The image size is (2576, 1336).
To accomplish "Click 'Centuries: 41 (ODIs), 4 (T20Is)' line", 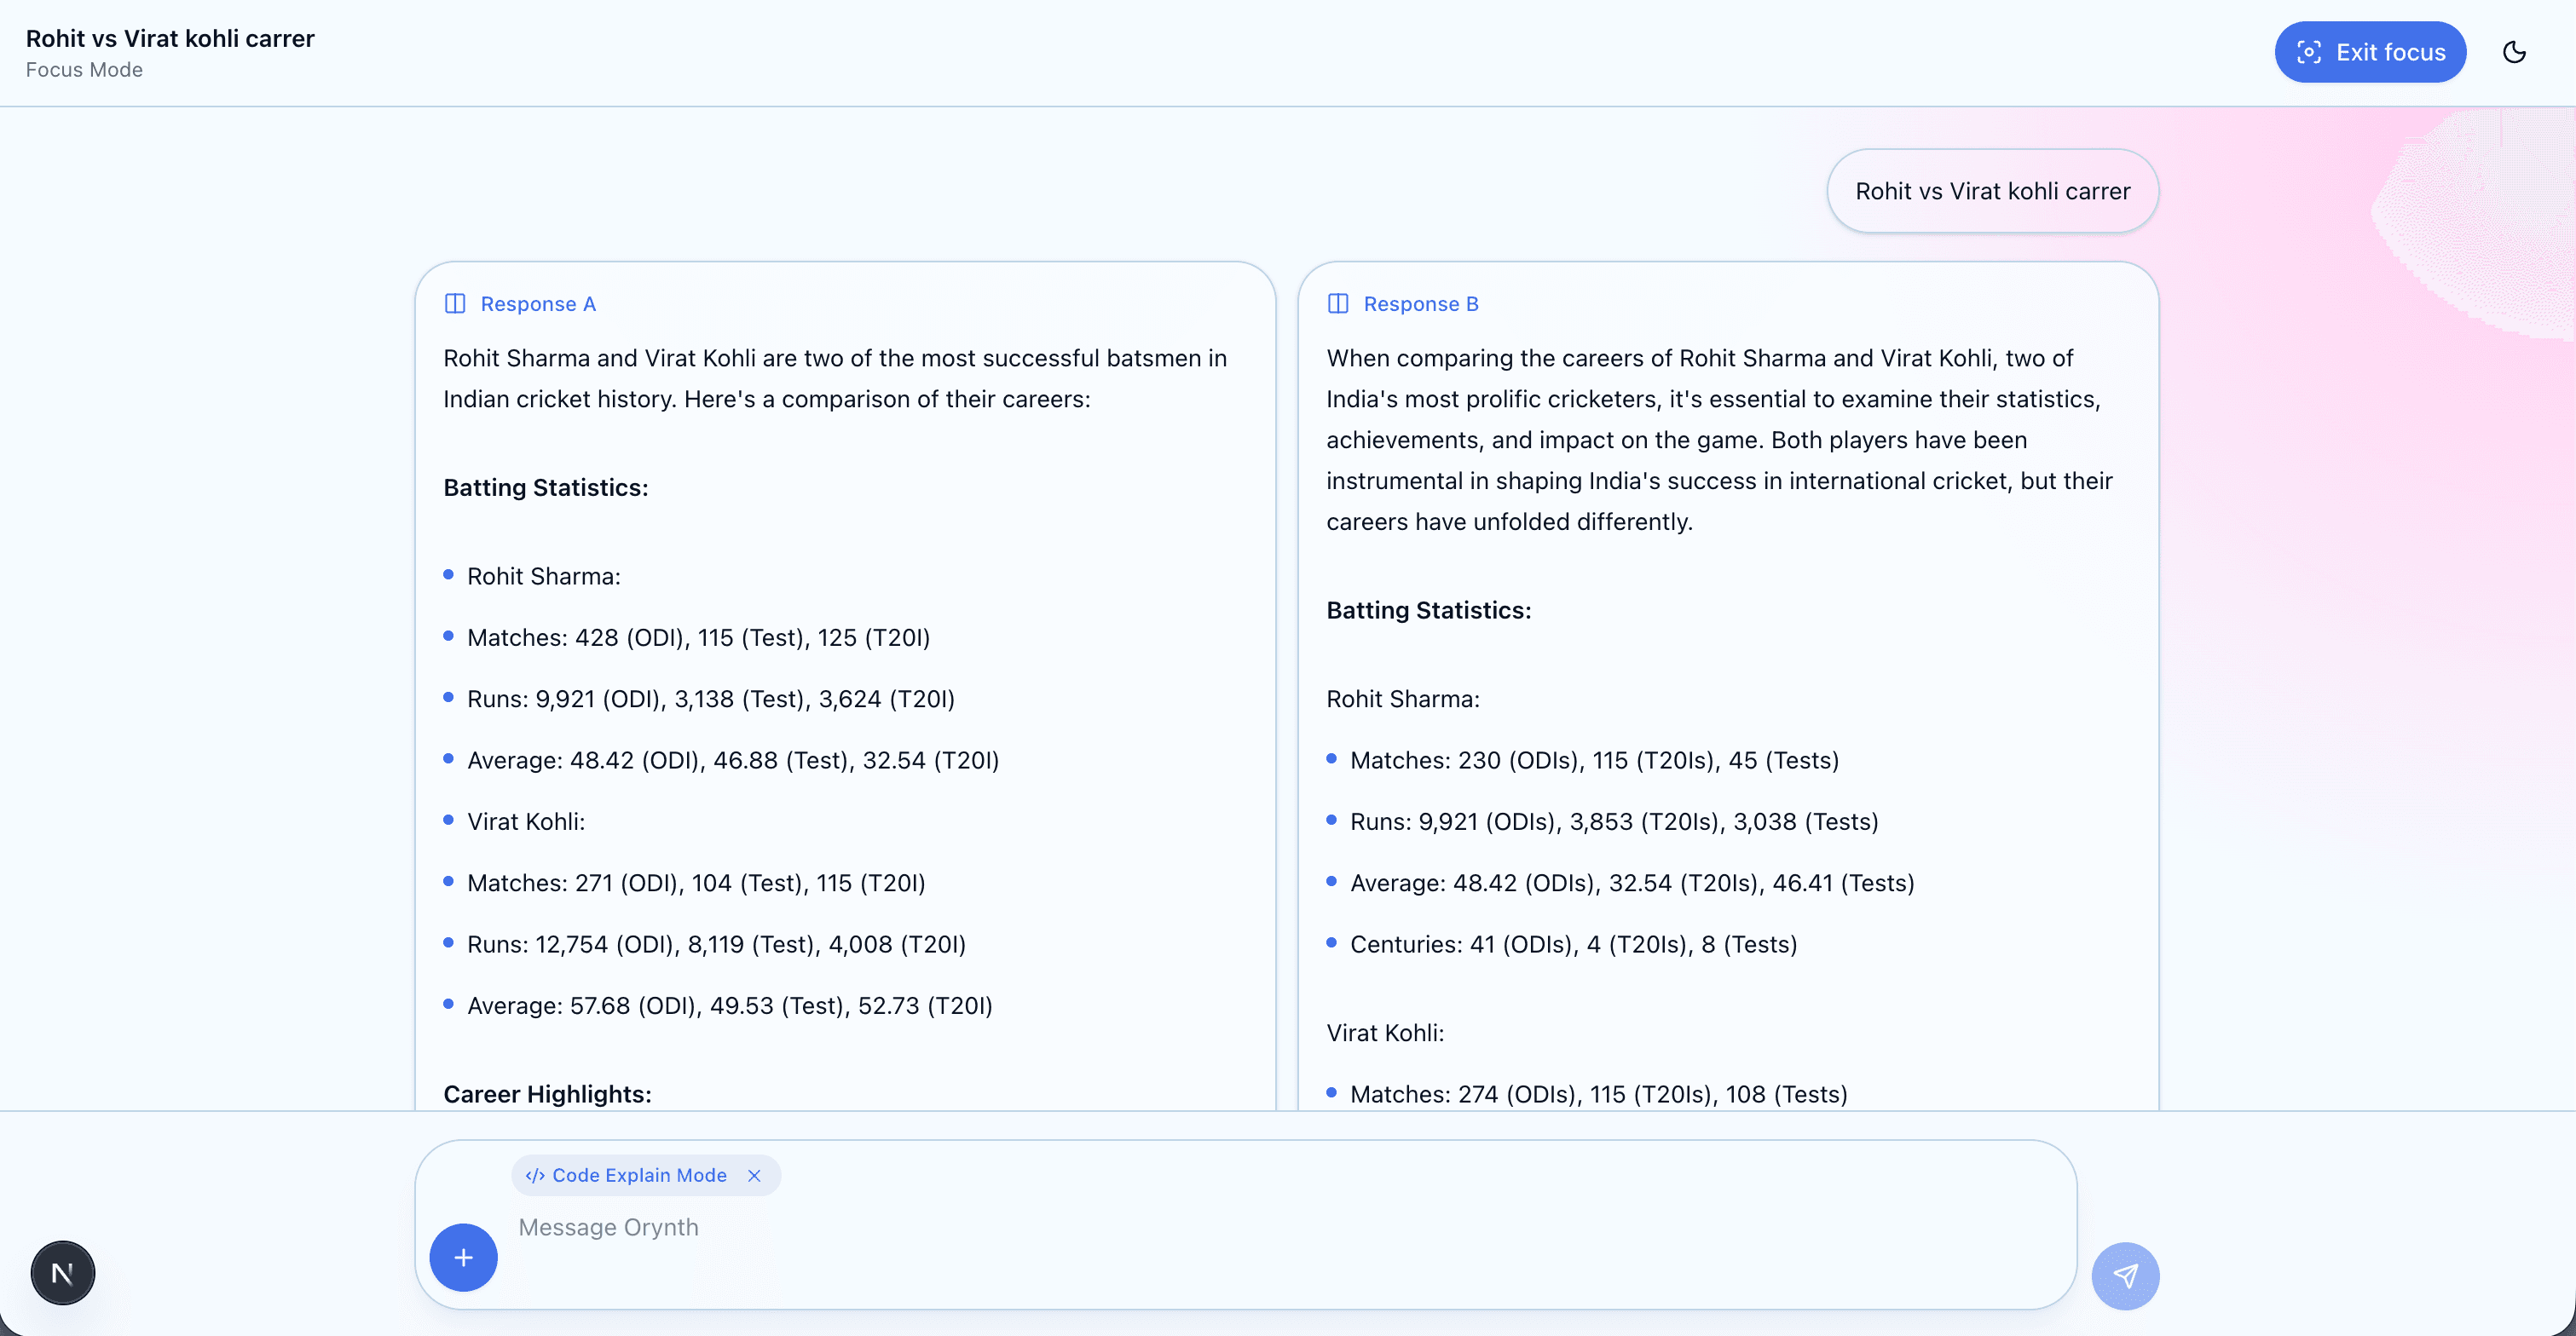I will pyautogui.click(x=1574, y=944).
